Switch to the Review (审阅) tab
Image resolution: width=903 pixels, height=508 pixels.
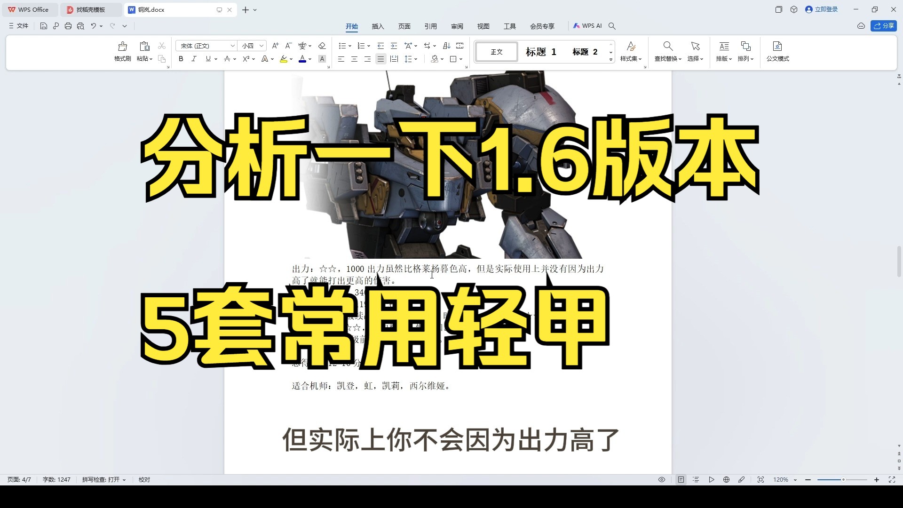(457, 26)
